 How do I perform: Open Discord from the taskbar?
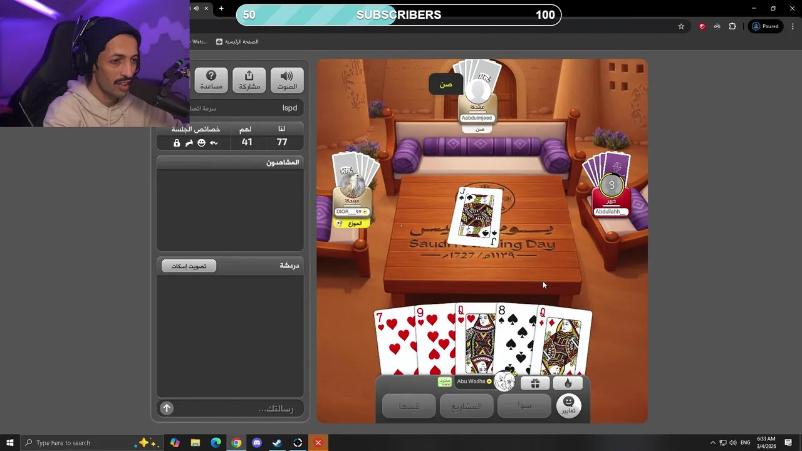[x=256, y=443]
